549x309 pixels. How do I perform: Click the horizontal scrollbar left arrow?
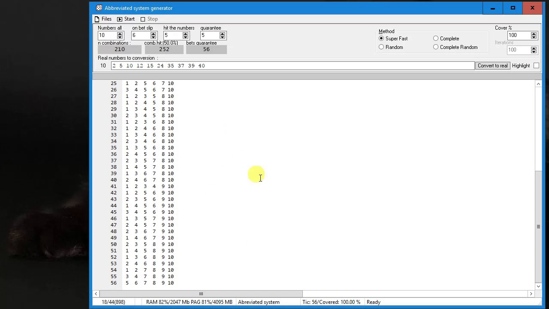pyautogui.click(x=96, y=294)
